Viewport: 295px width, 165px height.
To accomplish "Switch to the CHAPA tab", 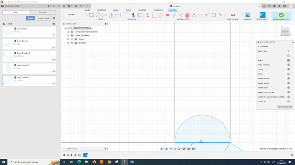I will click(x=129, y=10).
